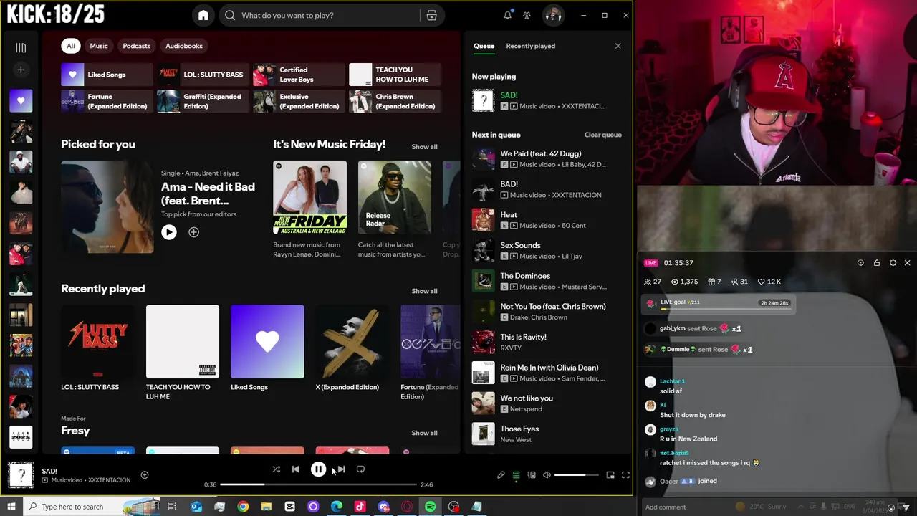Toggle repeat mode in player bar
Image resolution: width=917 pixels, height=516 pixels.
(360, 469)
